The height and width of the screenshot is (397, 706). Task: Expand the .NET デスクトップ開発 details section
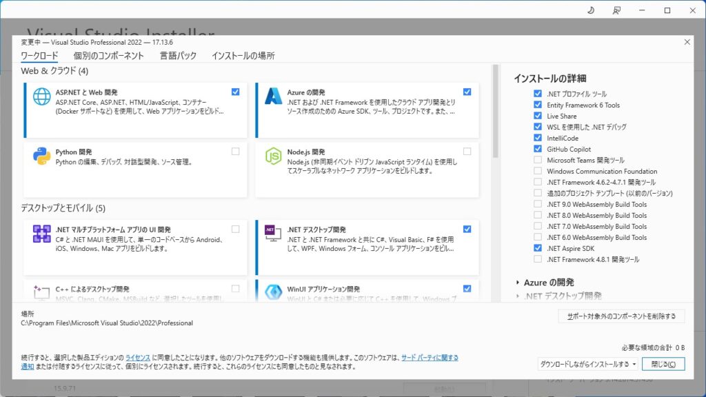click(517, 296)
